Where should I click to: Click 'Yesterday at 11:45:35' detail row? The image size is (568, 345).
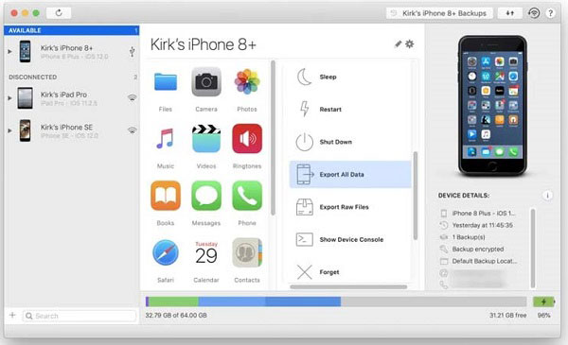point(476,225)
